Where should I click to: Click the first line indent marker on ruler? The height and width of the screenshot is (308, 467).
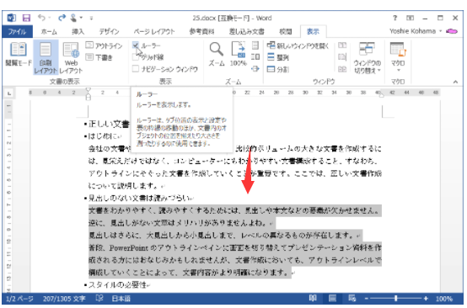(89, 90)
